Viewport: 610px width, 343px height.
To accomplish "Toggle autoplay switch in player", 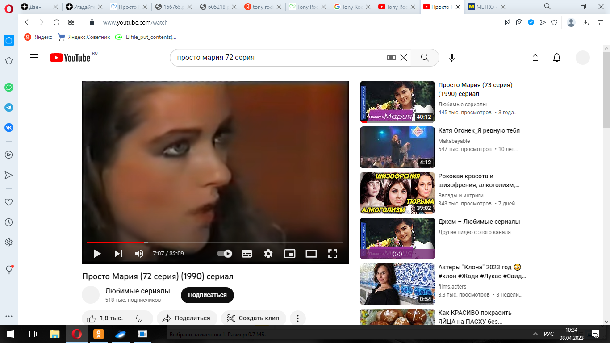I will click(x=225, y=254).
